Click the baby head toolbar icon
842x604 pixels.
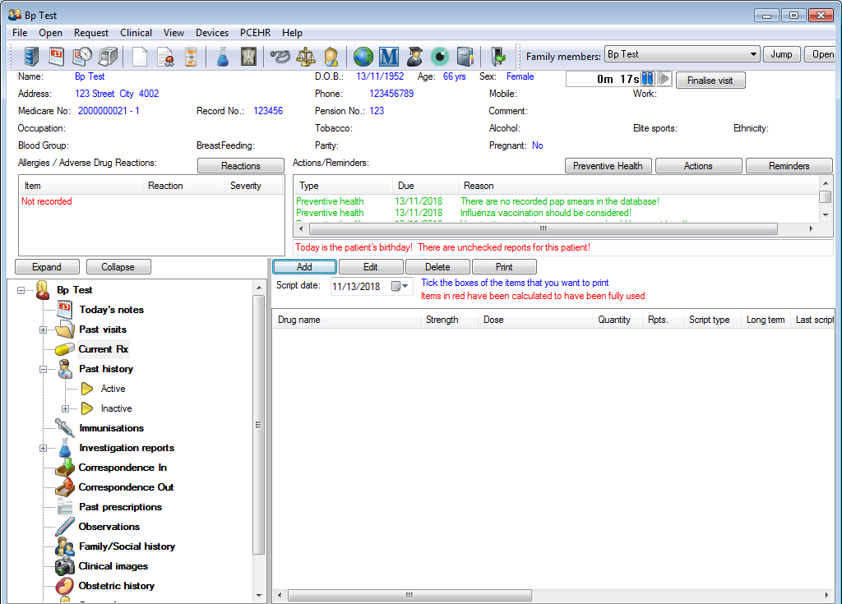pyautogui.click(x=331, y=56)
